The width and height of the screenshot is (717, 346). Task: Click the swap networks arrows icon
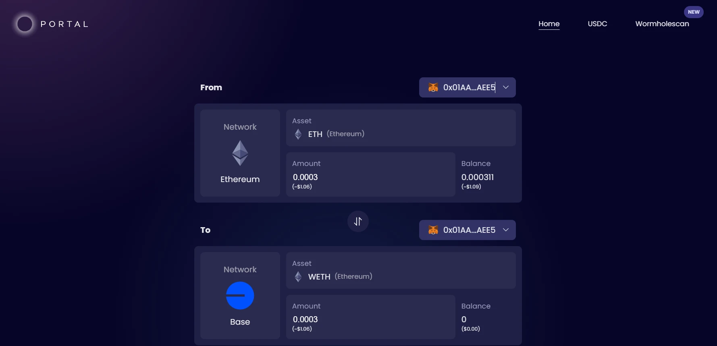358,222
